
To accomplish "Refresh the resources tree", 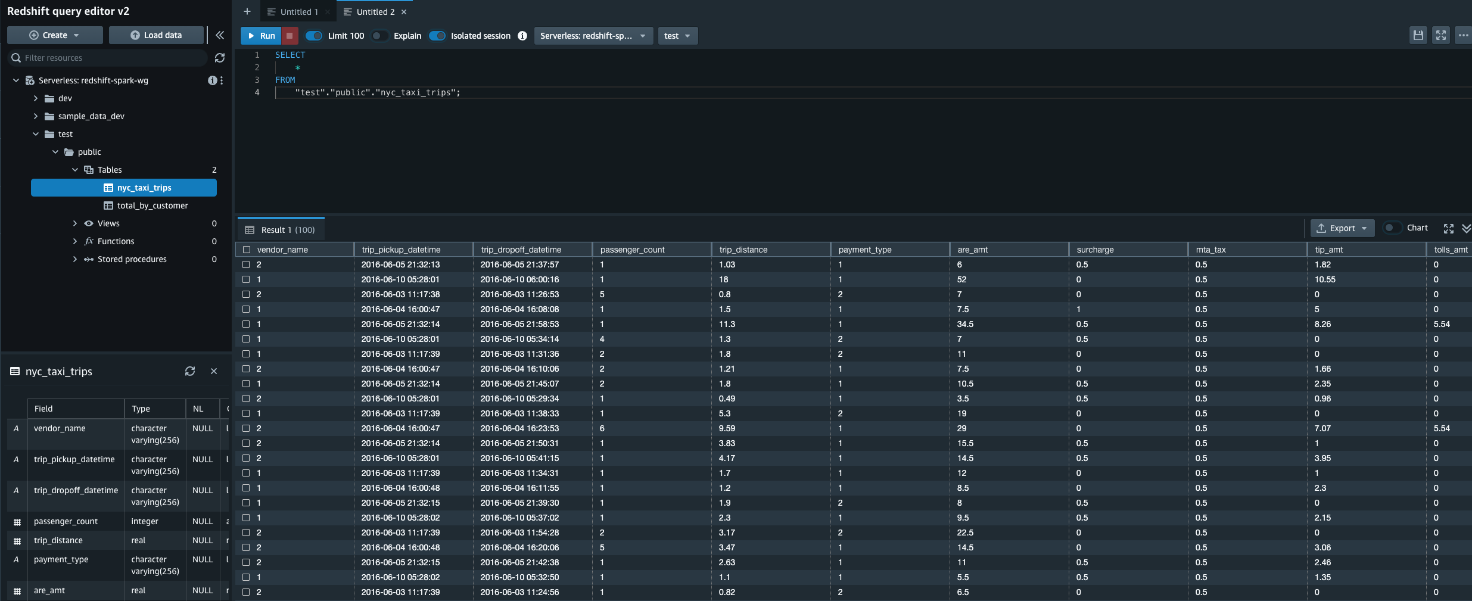I will tap(220, 58).
